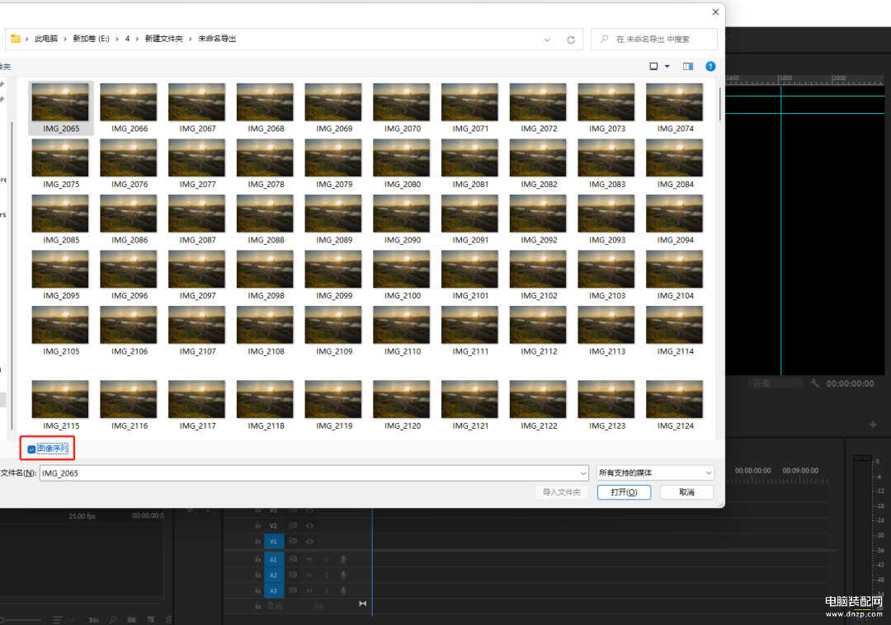Go to folder 4 in the breadcrumb
The height and width of the screenshot is (625, 891).
pos(127,39)
